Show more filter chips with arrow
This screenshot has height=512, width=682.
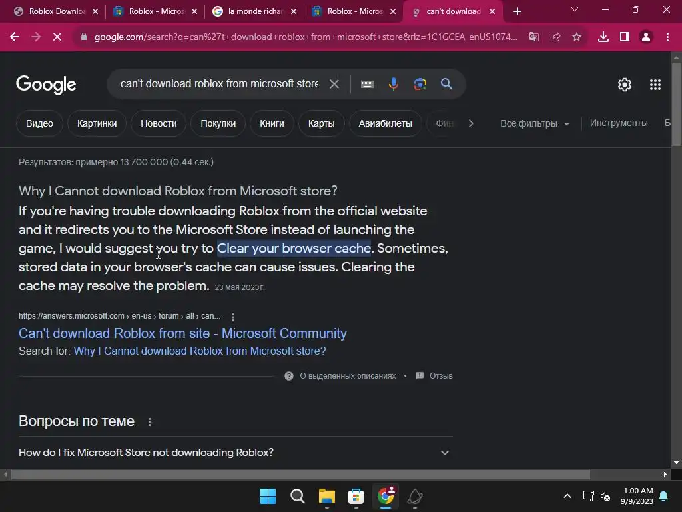471,123
